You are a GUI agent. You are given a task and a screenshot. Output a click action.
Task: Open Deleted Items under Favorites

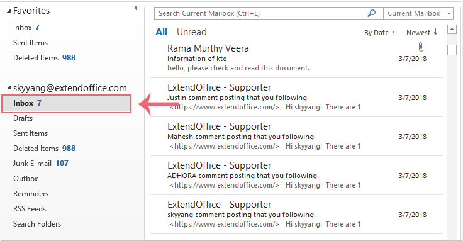[x=44, y=58]
